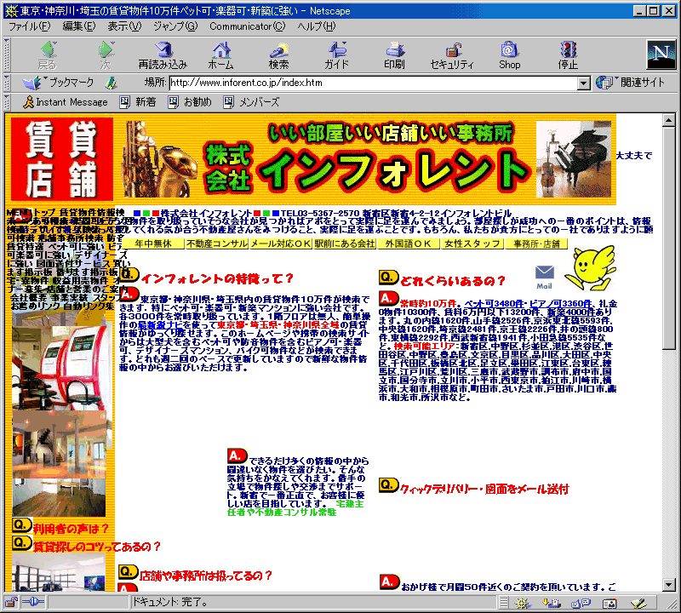
Task: Click the Shop toolbar icon
Action: [509, 55]
